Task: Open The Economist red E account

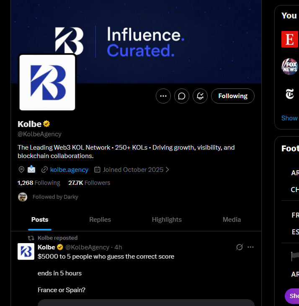Action: pyautogui.click(x=290, y=39)
